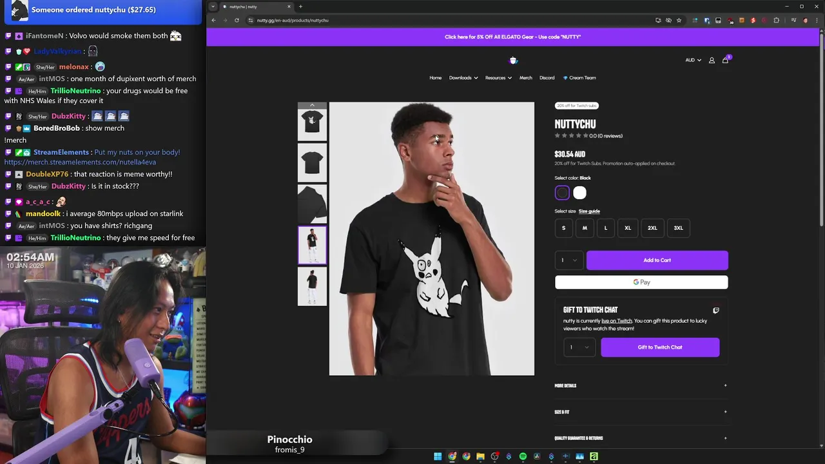This screenshot has width=825, height=464.
Task: Open the shopping cart icon in site header
Action: click(725, 60)
